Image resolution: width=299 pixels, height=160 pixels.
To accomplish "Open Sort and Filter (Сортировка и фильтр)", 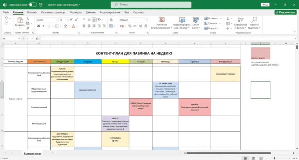I will coord(240,23).
